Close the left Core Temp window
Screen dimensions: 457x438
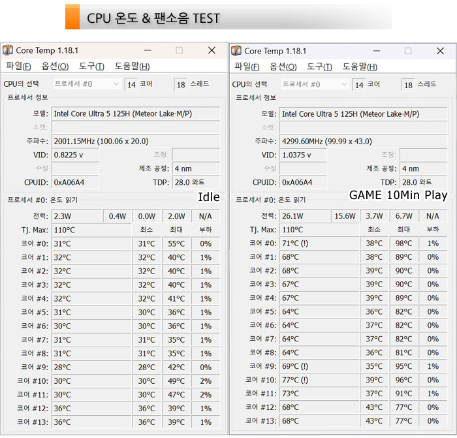(x=212, y=50)
